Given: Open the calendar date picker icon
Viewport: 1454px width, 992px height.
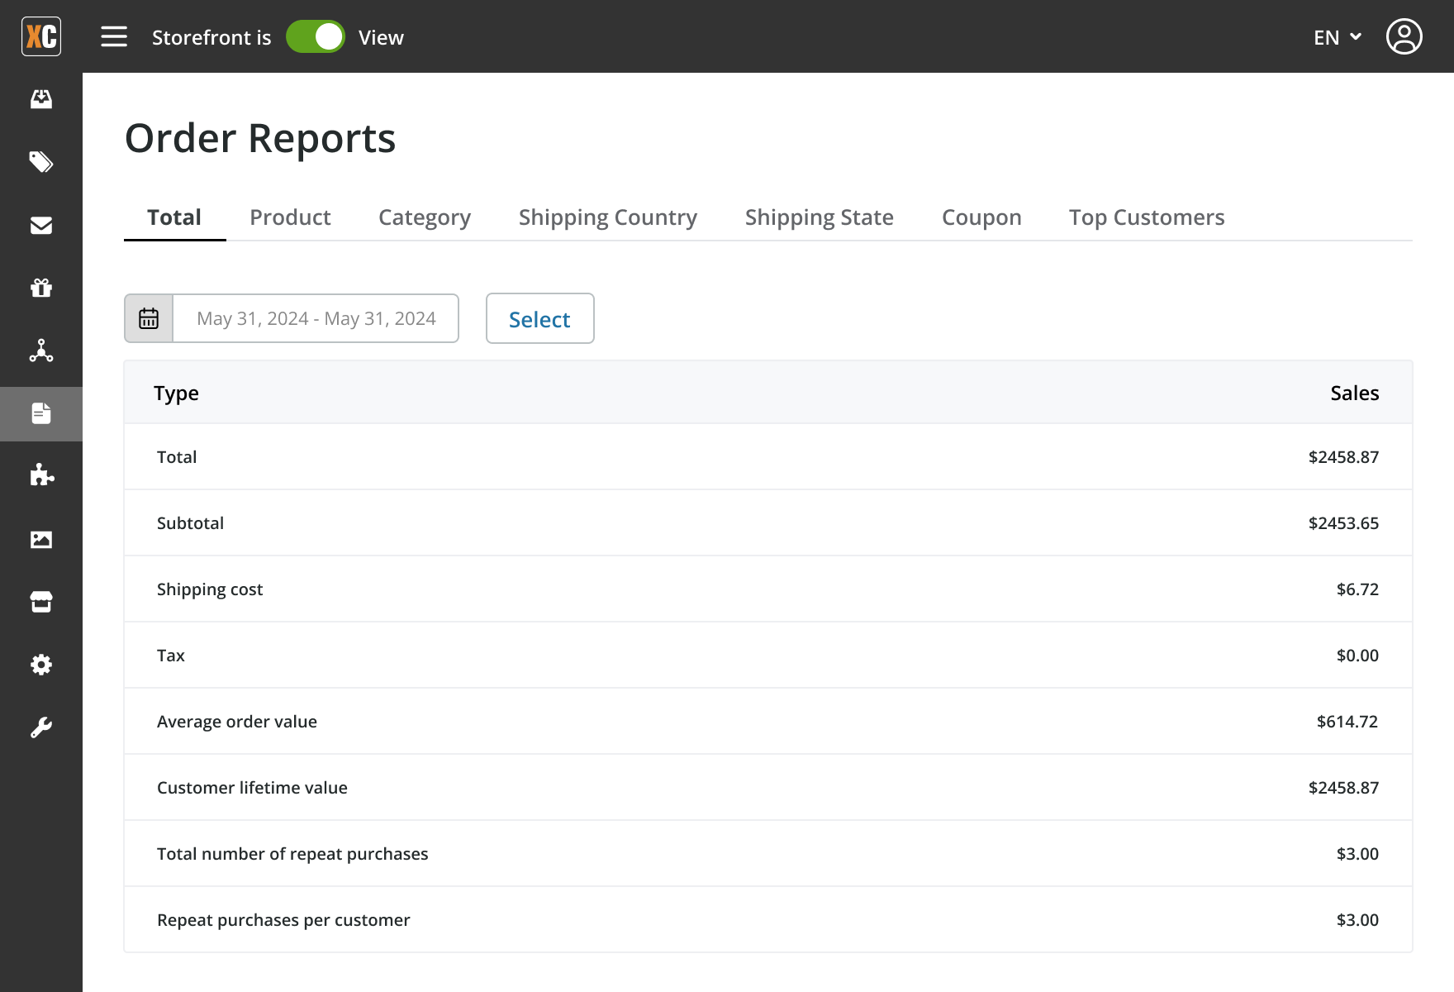Looking at the screenshot, I should coord(147,317).
